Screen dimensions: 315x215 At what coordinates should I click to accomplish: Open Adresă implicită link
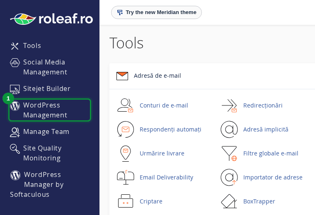[x=266, y=129]
